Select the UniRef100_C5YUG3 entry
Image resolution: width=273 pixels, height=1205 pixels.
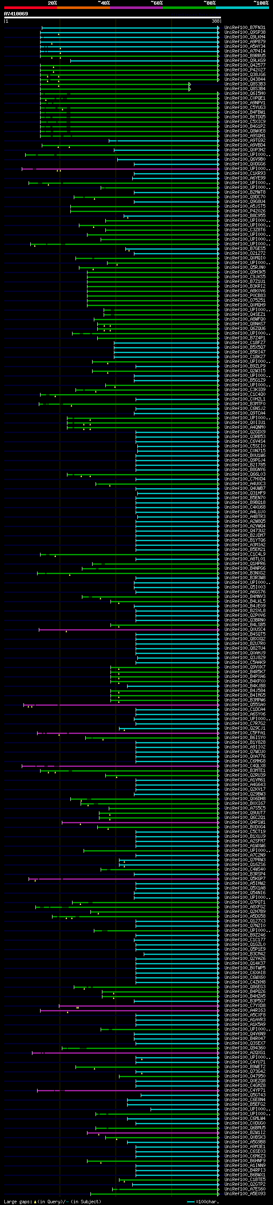click(x=245, y=108)
